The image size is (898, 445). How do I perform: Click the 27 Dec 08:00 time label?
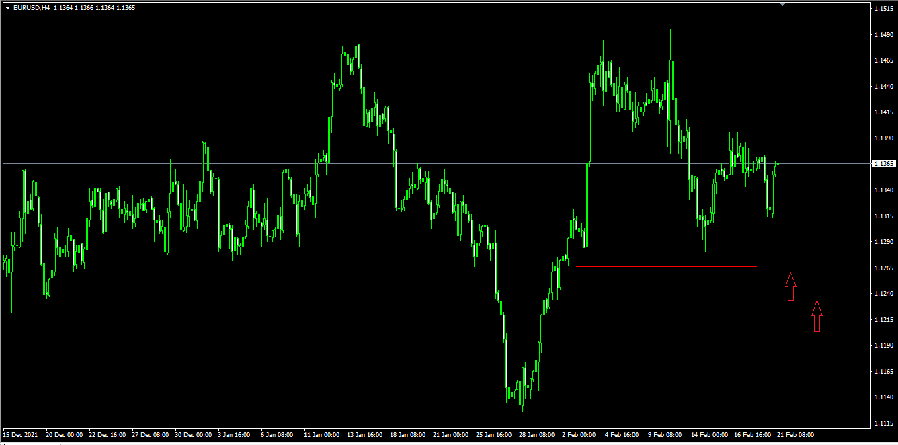pos(151,435)
